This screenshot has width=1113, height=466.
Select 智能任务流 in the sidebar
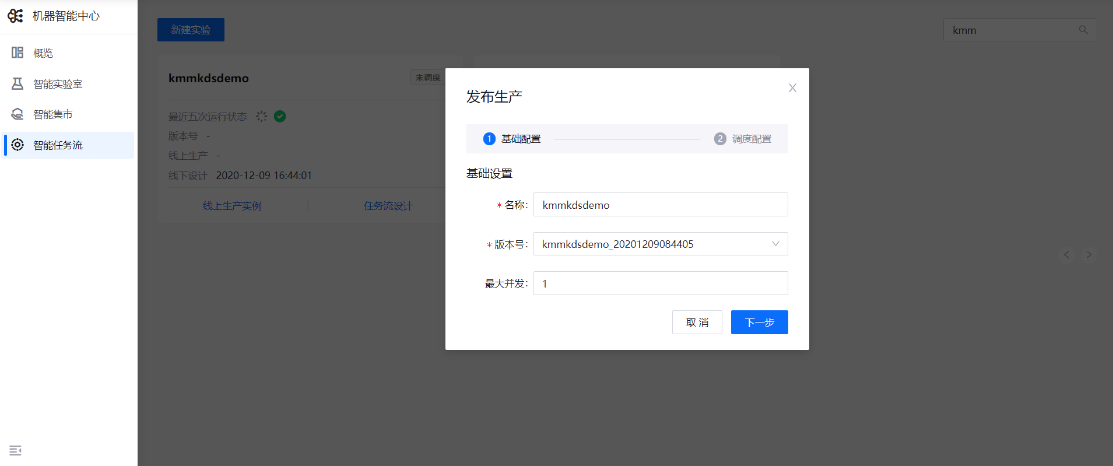[69, 145]
